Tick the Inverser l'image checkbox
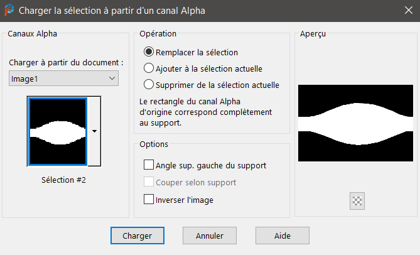Viewport: 420px width, 255px height. [149, 200]
